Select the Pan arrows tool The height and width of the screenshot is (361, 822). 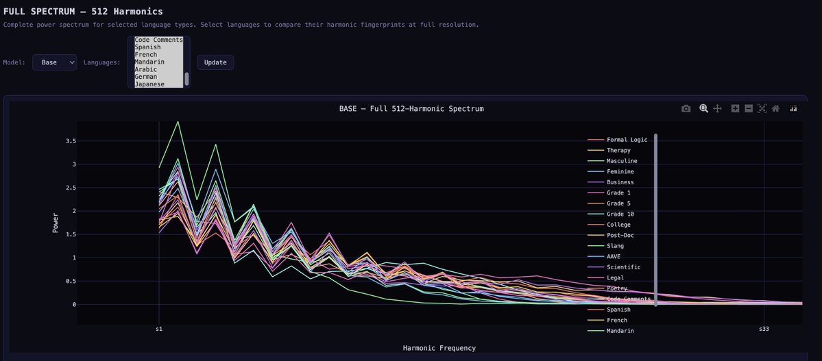click(718, 108)
